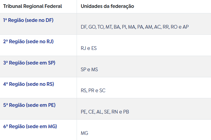The width and height of the screenshot is (211, 140).
Task: Click the 'SP e MS' states cell
Action: pos(89,69)
